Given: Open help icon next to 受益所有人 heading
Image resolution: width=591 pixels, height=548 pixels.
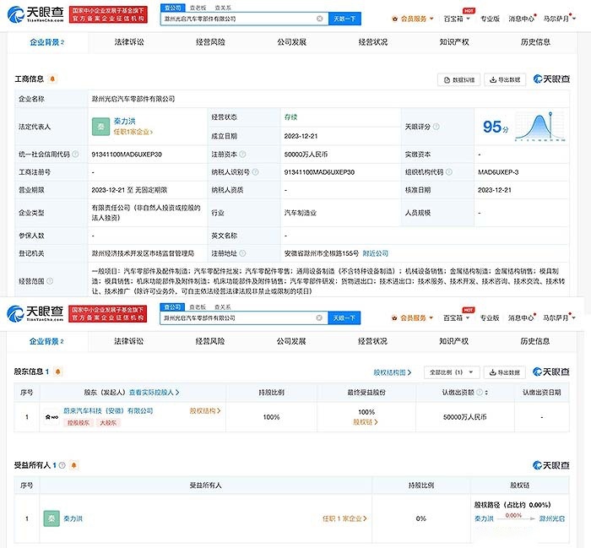Looking at the screenshot, I should (62, 465).
